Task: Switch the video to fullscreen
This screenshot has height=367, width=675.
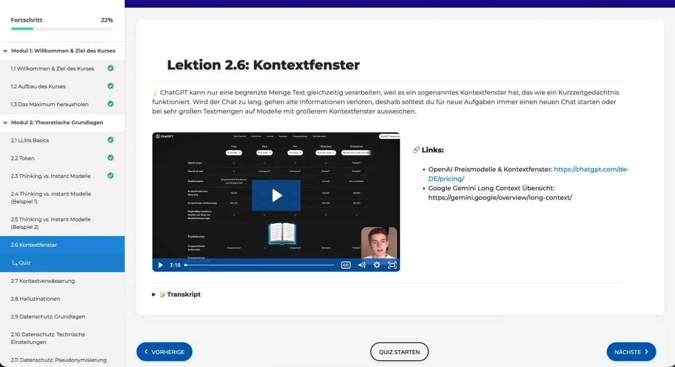Action: pos(392,264)
